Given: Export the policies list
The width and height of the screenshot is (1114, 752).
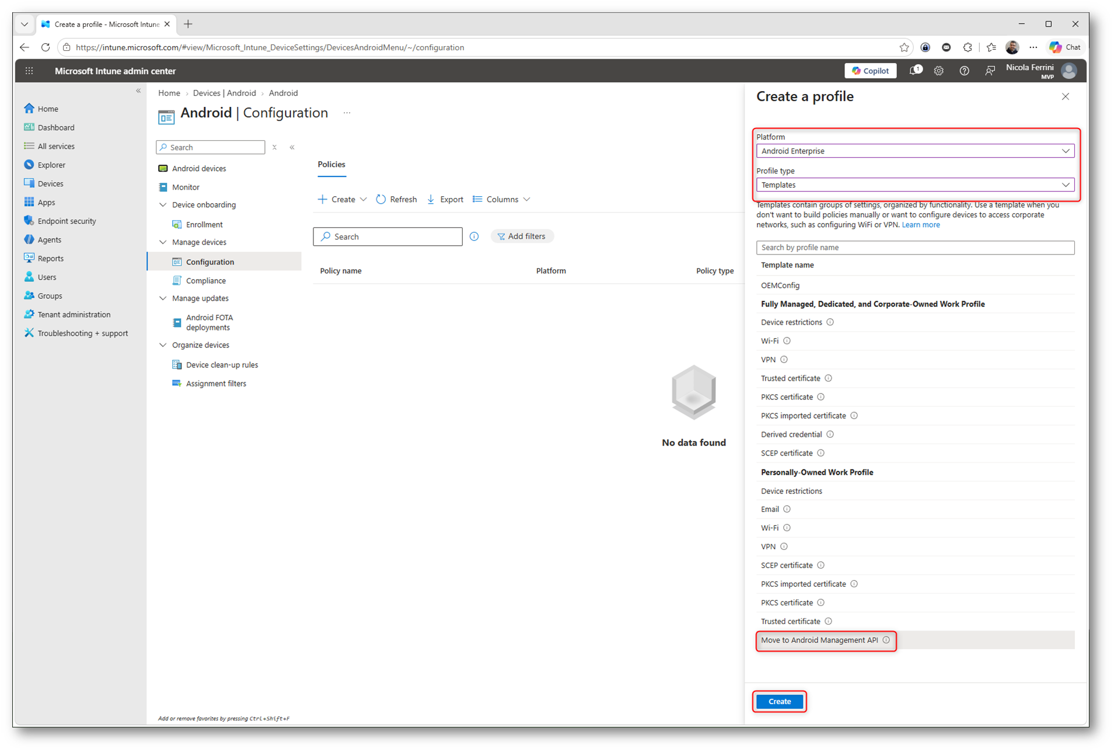Looking at the screenshot, I should (445, 199).
